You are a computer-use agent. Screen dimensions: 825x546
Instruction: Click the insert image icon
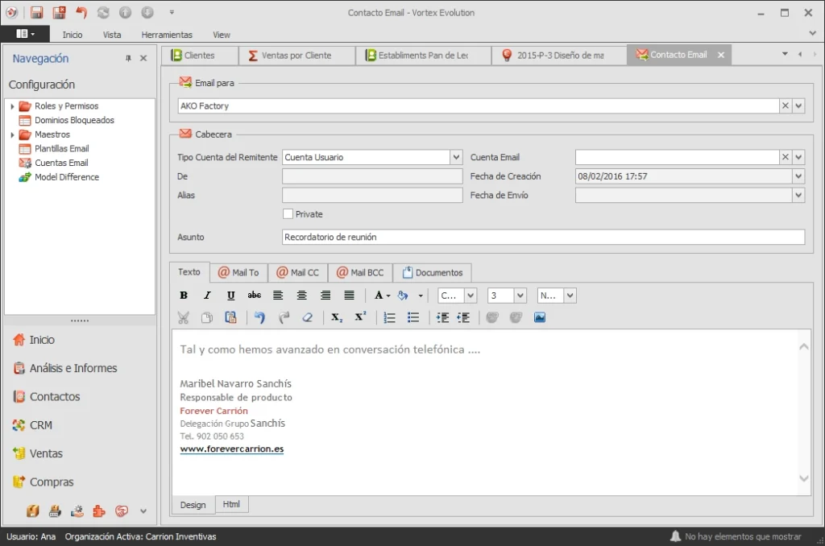(539, 317)
